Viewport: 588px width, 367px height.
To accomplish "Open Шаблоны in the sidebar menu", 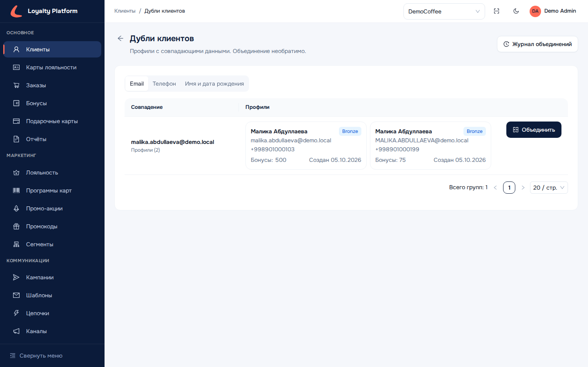I will pyautogui.click(x=52, y=295).
